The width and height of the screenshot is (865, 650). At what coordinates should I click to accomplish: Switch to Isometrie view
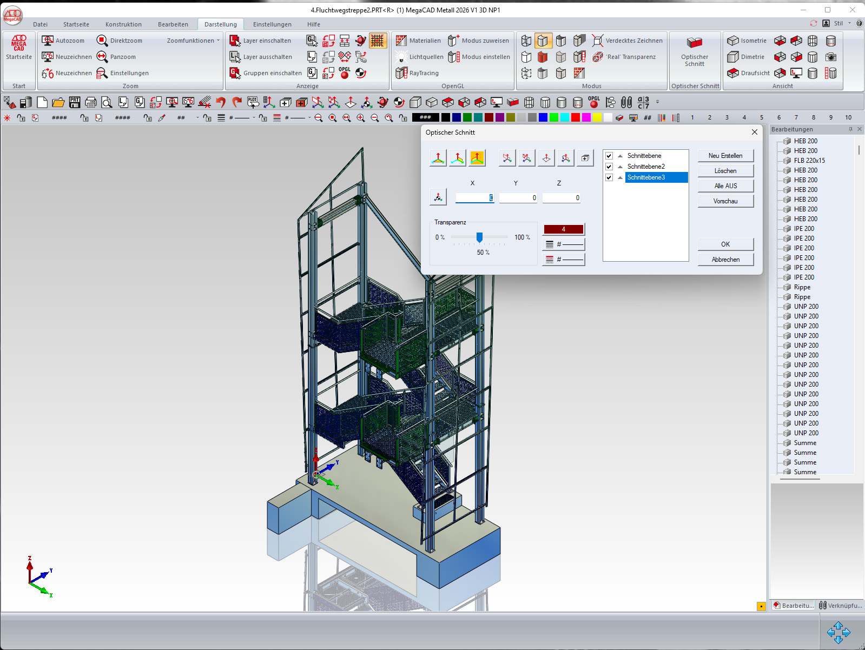point(733,41)
